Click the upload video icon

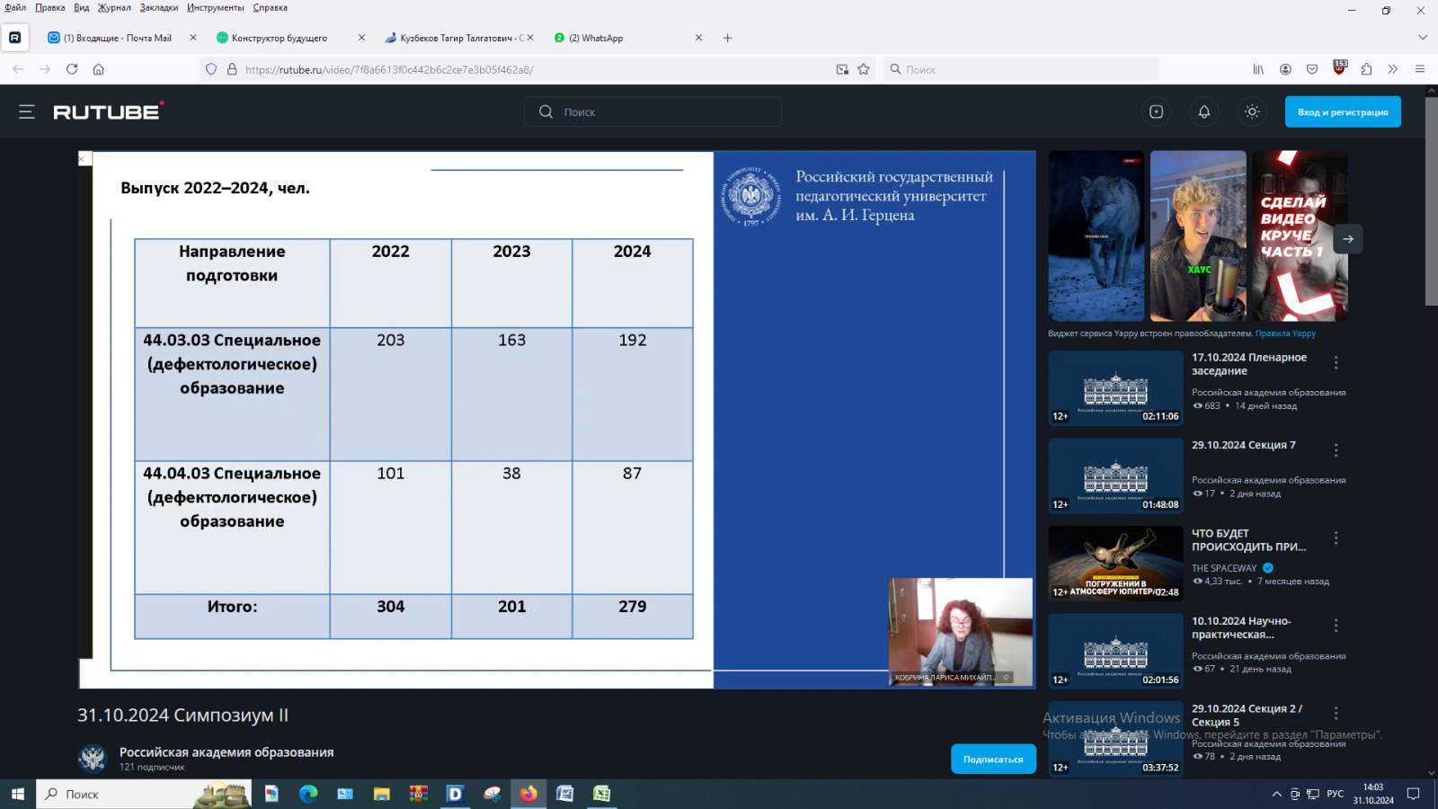click(x=1156, y=111)
